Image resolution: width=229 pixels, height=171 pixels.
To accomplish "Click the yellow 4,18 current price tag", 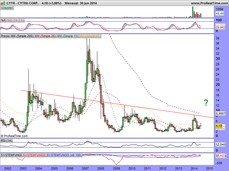I will click(x=219, y=126).
